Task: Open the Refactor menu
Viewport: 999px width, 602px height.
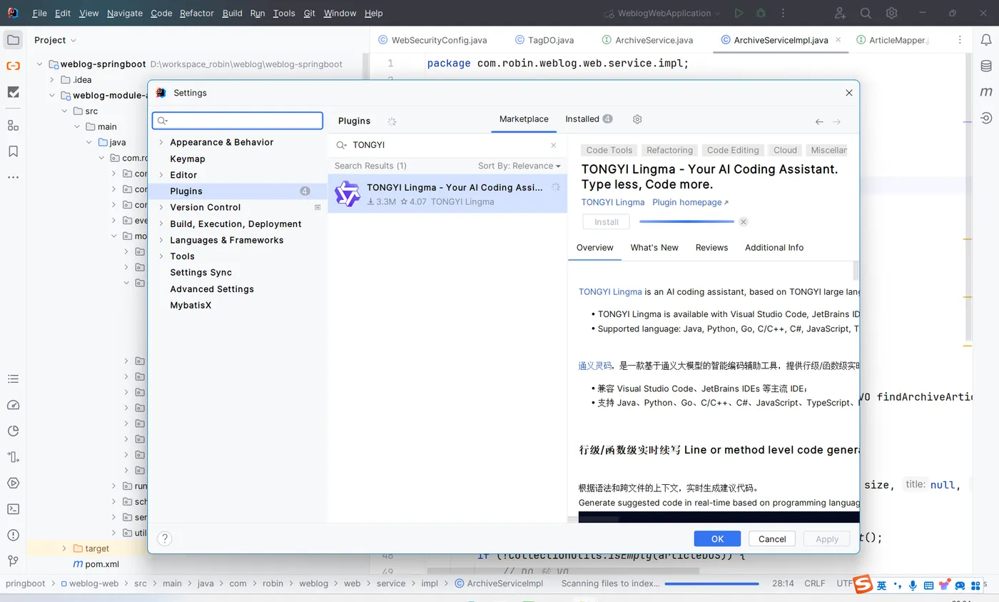Action: point(196,13)
